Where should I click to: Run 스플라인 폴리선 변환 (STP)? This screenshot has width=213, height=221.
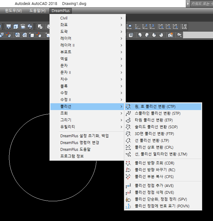point(163,113)
